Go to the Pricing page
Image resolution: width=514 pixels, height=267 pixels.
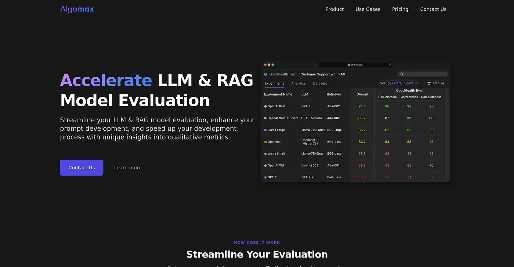coord(400,9)
